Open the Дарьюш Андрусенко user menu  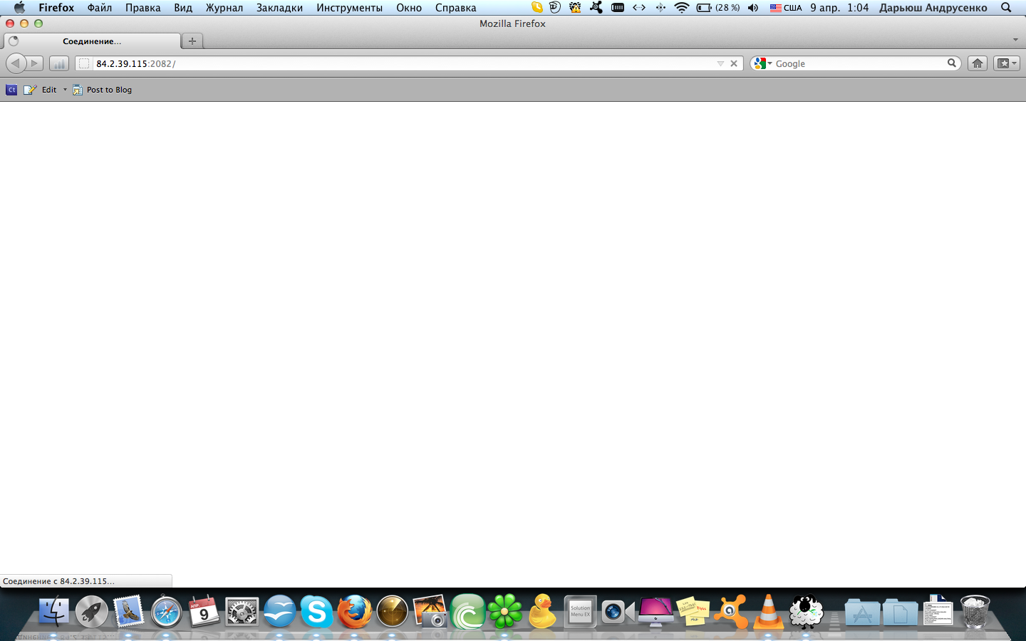point(933,8)
